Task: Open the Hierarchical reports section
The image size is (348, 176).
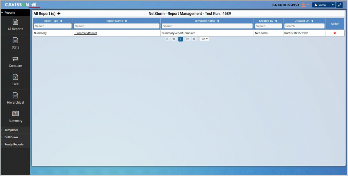Action: [x=15, y=99]
